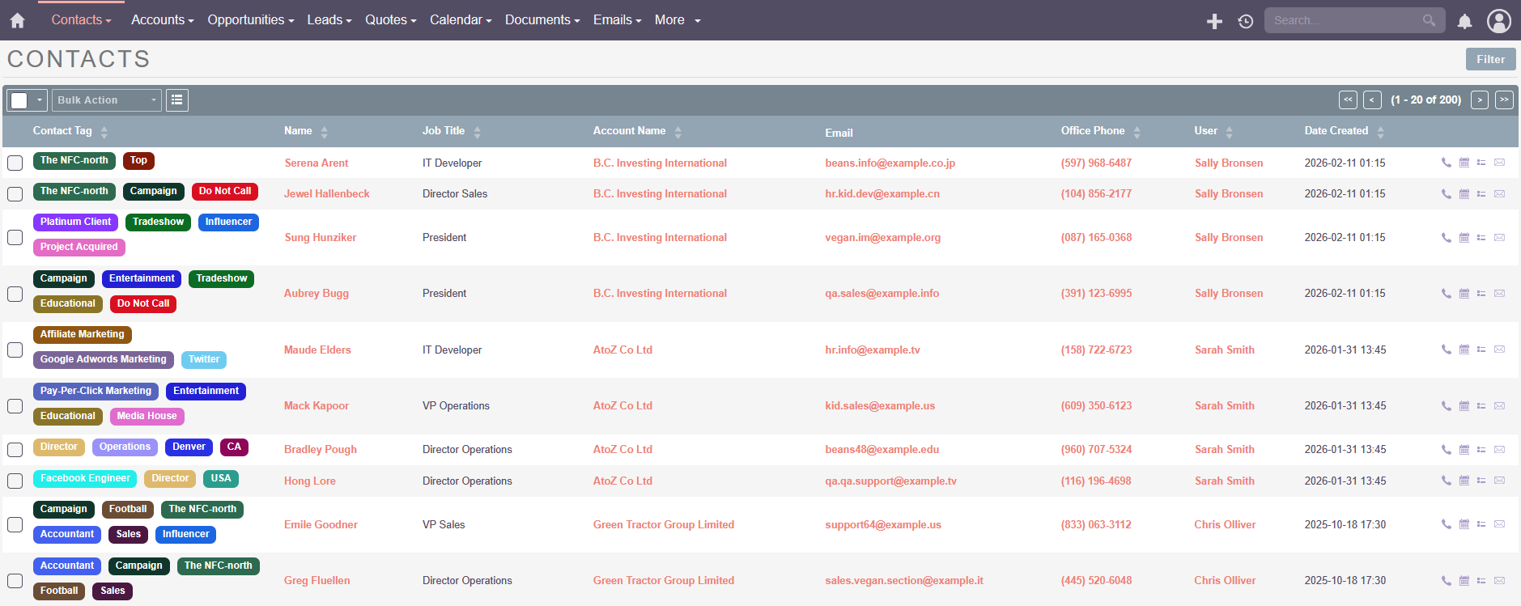1521x606 pixels.
Task: Schedule a meeting for Bradley Pough
Action: coord(1464,450)
